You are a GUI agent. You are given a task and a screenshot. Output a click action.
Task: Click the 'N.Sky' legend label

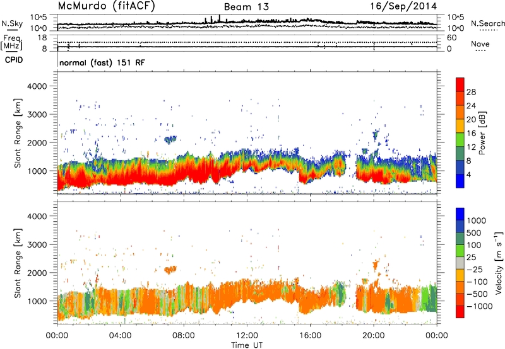point(12,23)
